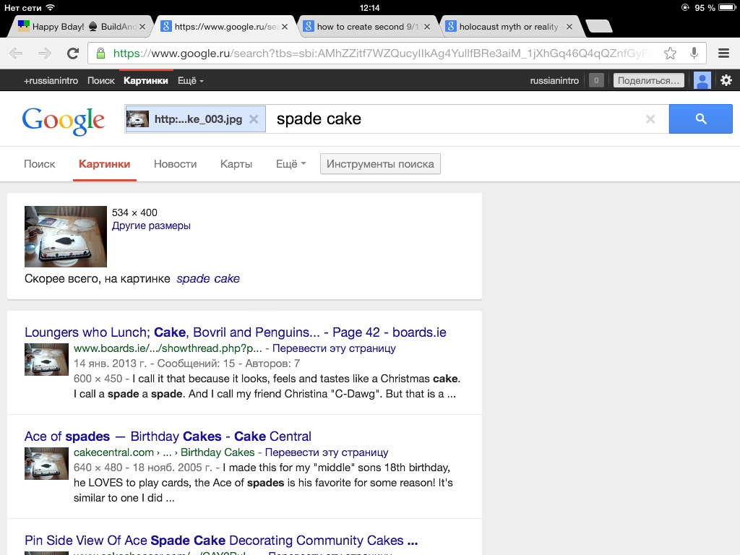The height and width of the screenshot is (555, 740).
Task: Go back with the browser back arrow
Action: (x=16, y=53)
